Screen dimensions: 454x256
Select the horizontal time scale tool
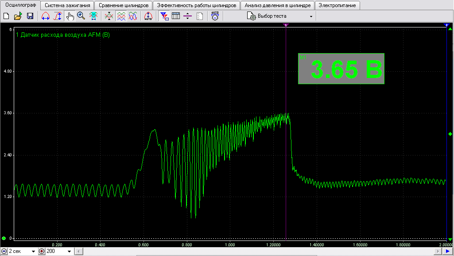pos(46,16)
